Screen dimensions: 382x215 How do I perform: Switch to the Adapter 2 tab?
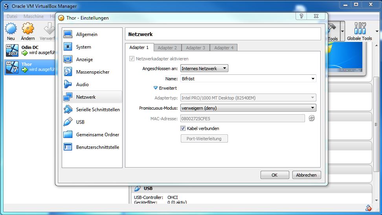pyautogui.click(x=167, y=48)
